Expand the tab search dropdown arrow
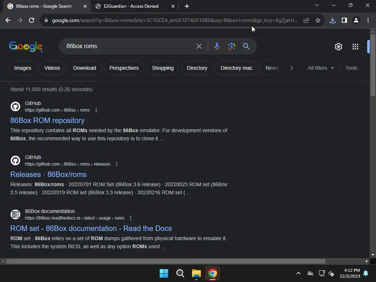Image resolution: width=376 pixels, height=282 pixels. pos(317,5)
